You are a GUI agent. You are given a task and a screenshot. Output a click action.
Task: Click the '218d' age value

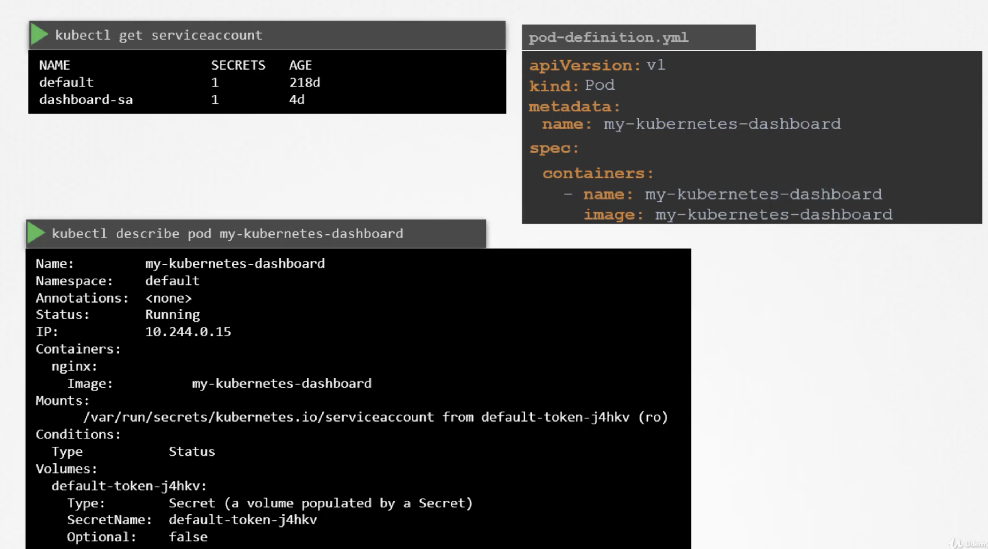(x=305, y=82)
